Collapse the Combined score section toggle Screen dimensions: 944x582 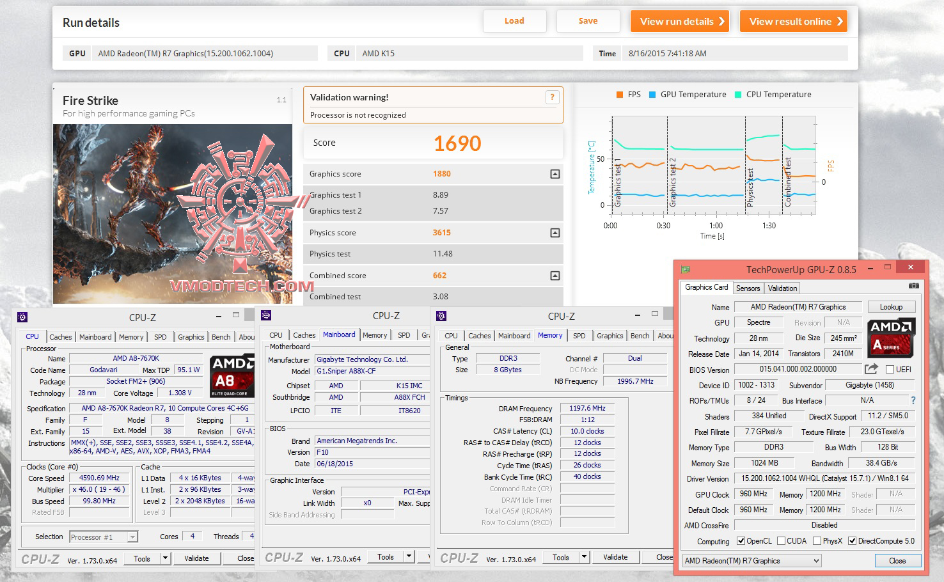[x=555, y=276]
